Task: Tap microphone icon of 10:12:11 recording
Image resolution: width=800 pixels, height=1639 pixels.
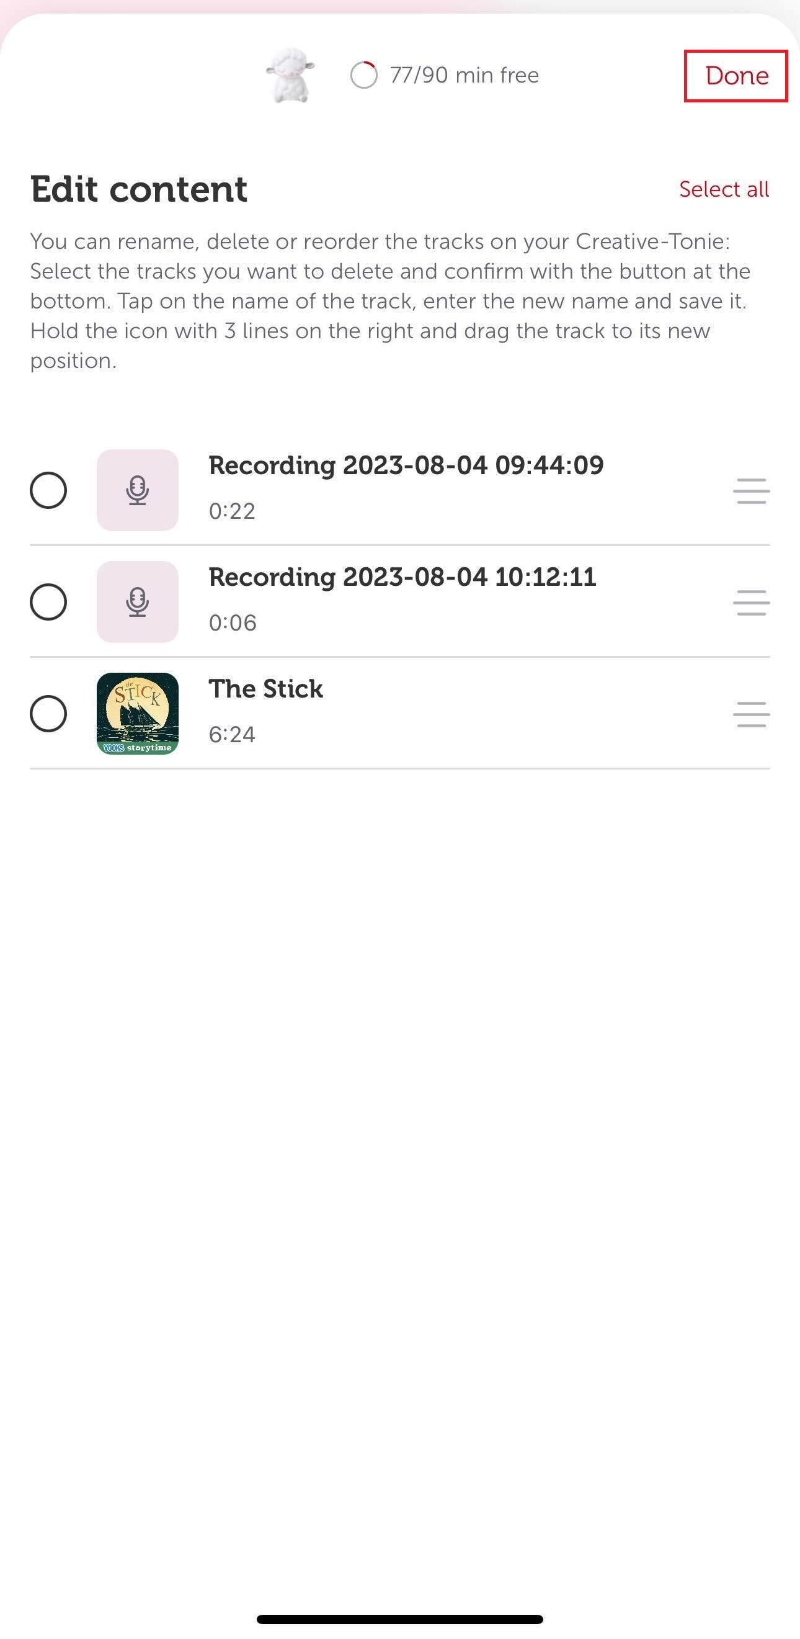Action: click(137, 601)
